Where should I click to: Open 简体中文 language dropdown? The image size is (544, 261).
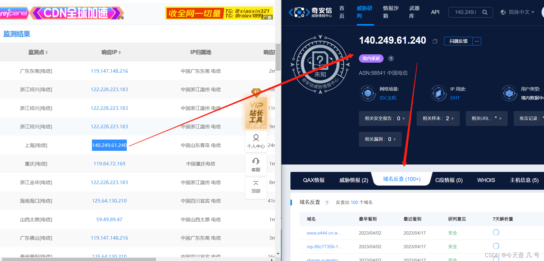click(521, 12)
